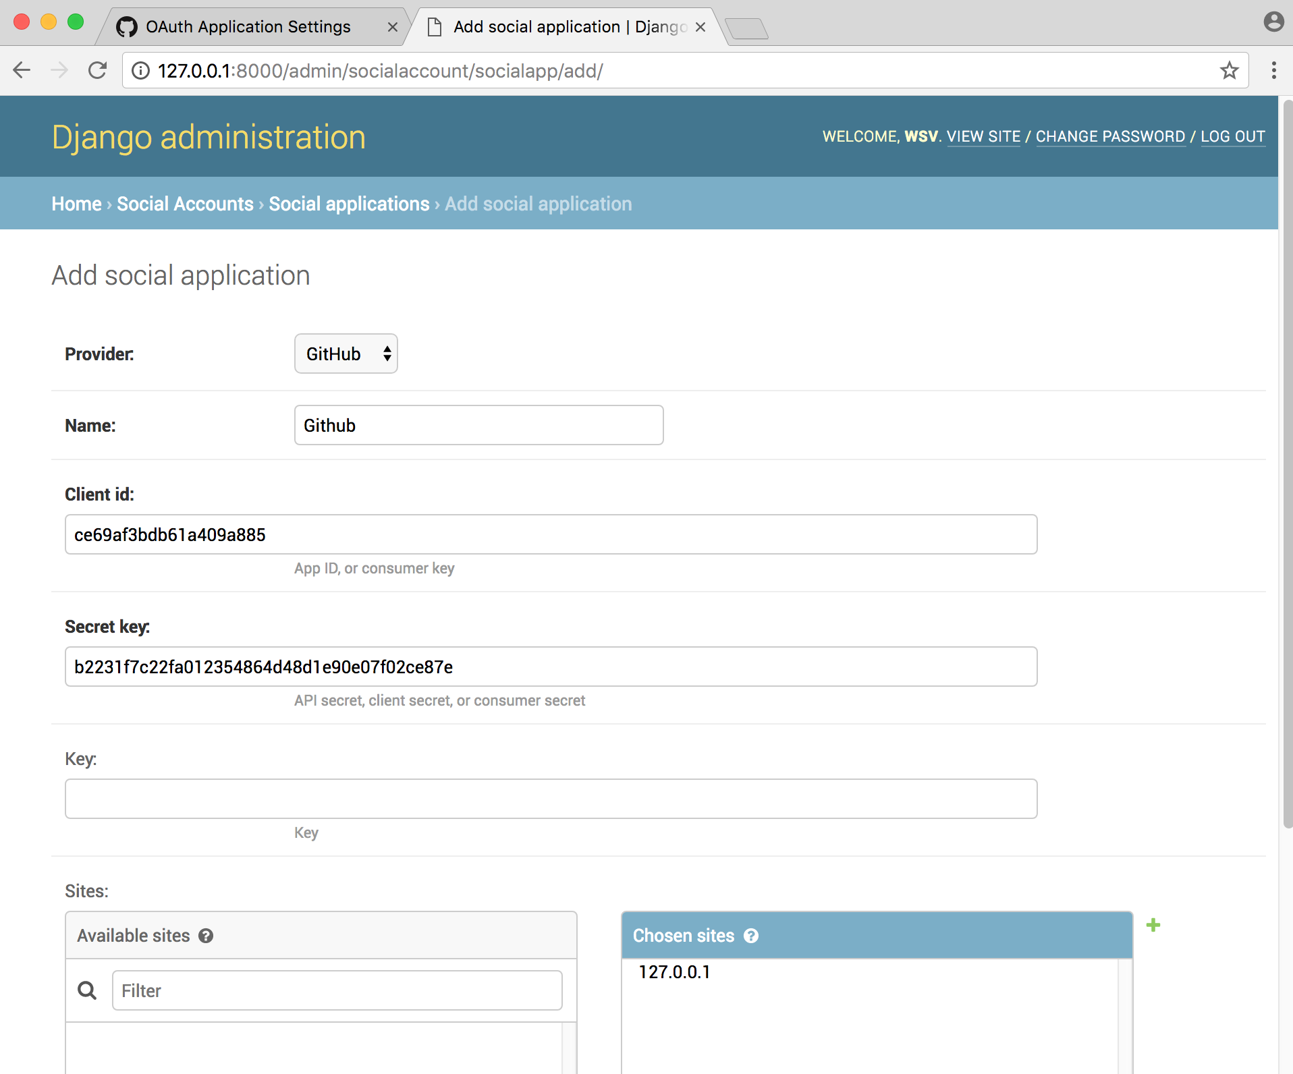Click the help icon beside Available sites

click(206, 936)
